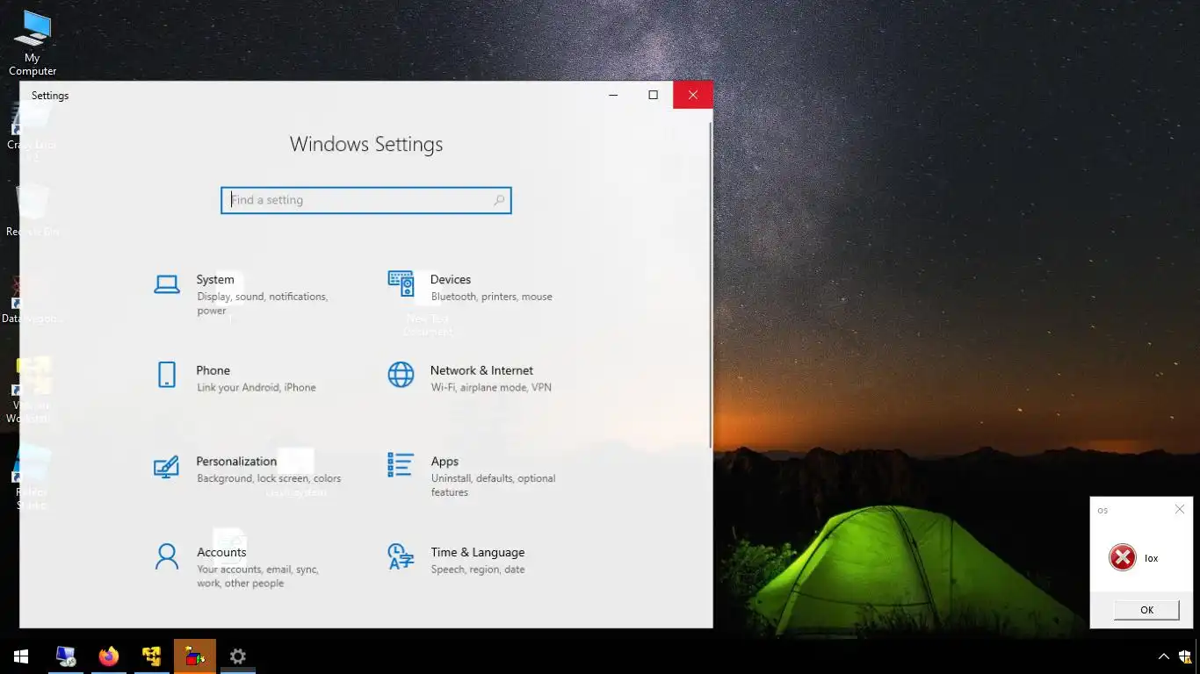This screenshot has height=674, width=1200.
Task: Select the Settings gear in the taskbar
Action: pyautogui.click(x=238, y=656)
